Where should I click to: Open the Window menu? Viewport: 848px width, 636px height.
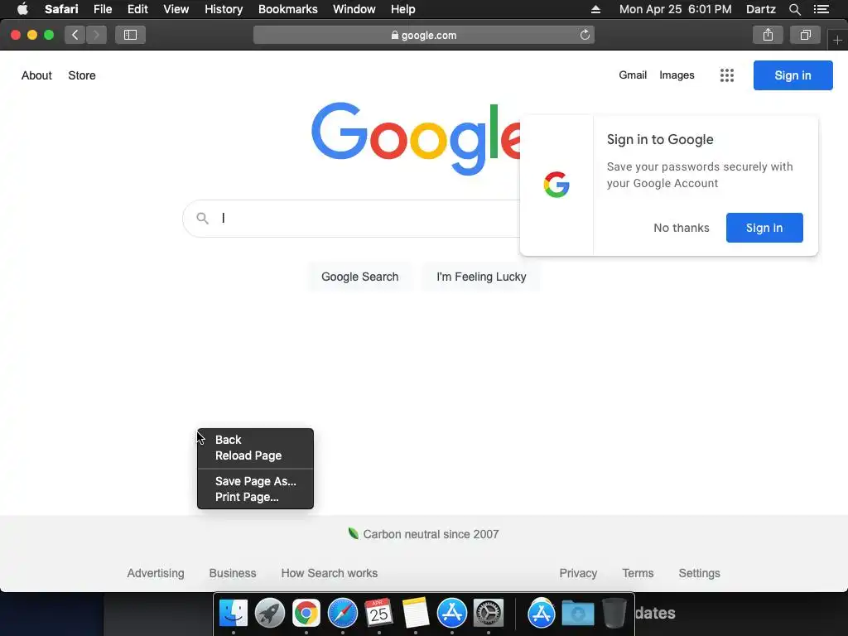coord(354,9)
